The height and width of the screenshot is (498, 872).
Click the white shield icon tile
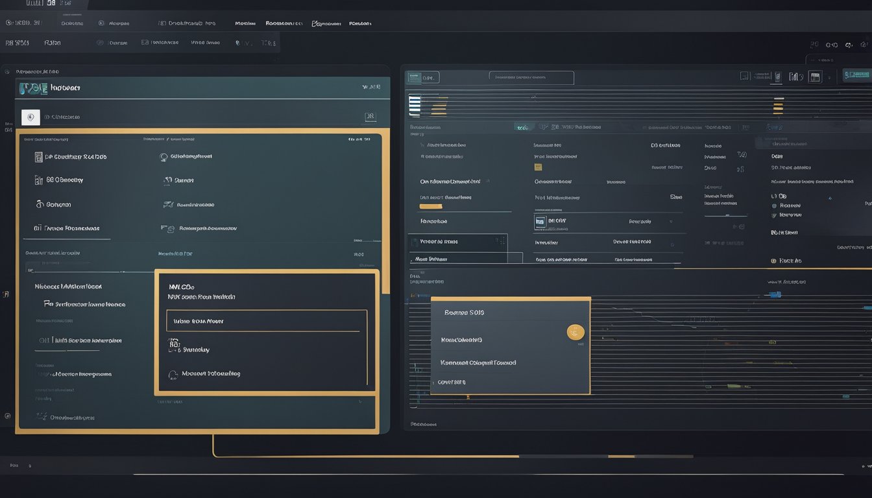point(30,117)
